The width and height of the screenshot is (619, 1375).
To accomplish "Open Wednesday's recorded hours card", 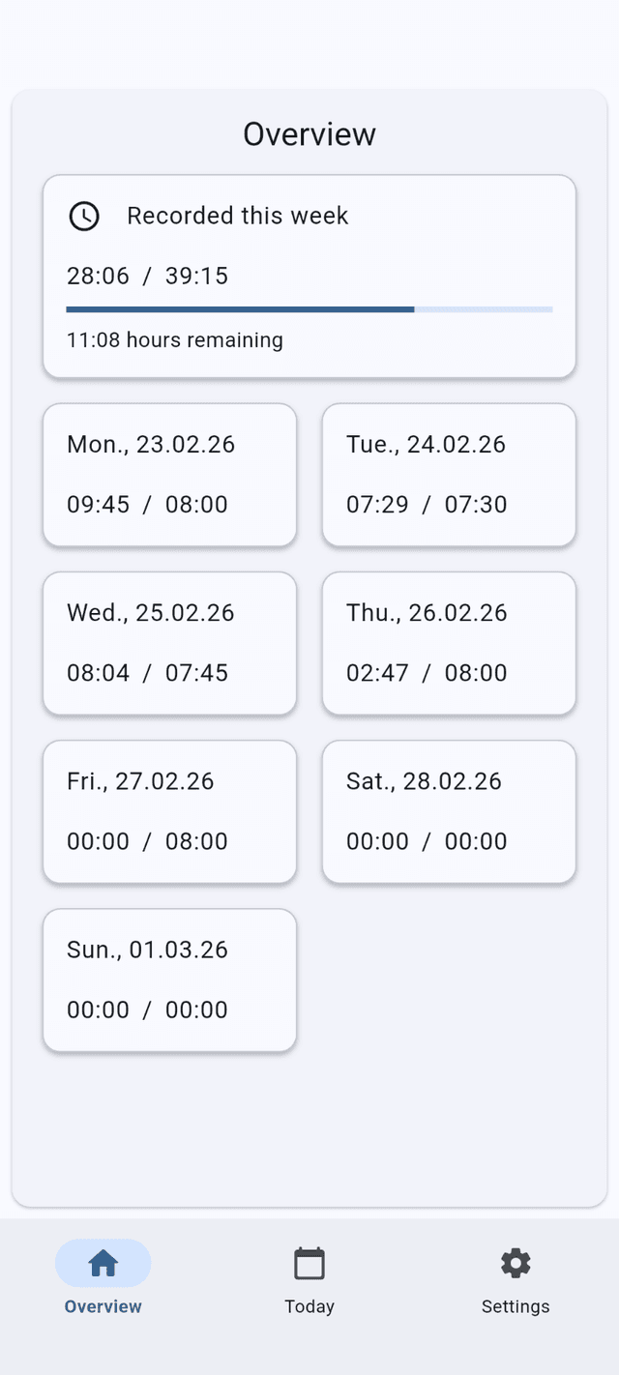I will [169, 643].
